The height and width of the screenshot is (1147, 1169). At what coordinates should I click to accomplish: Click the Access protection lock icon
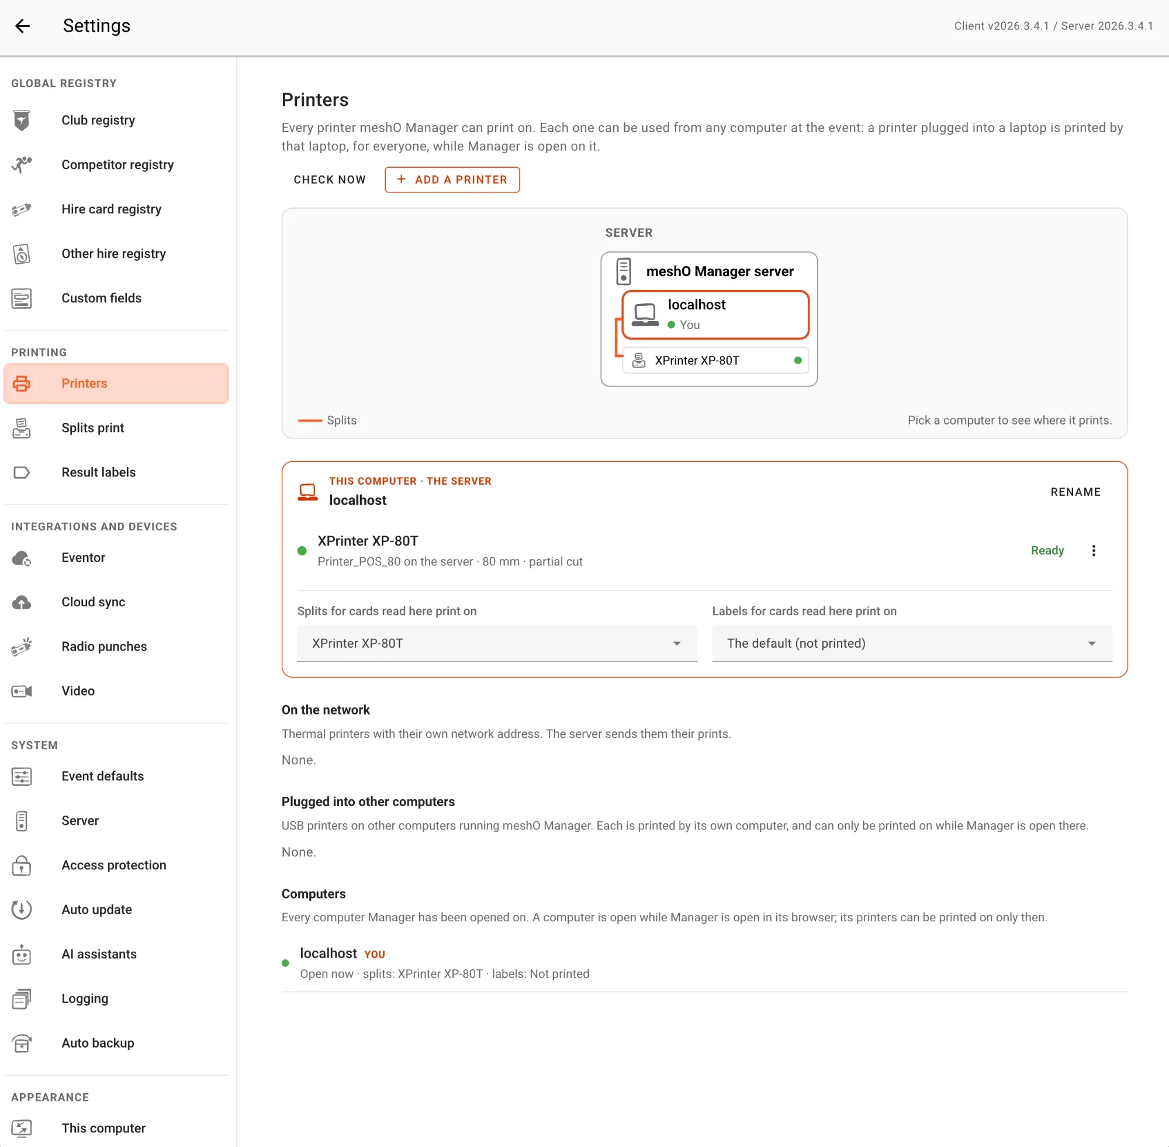pos(22,865)
